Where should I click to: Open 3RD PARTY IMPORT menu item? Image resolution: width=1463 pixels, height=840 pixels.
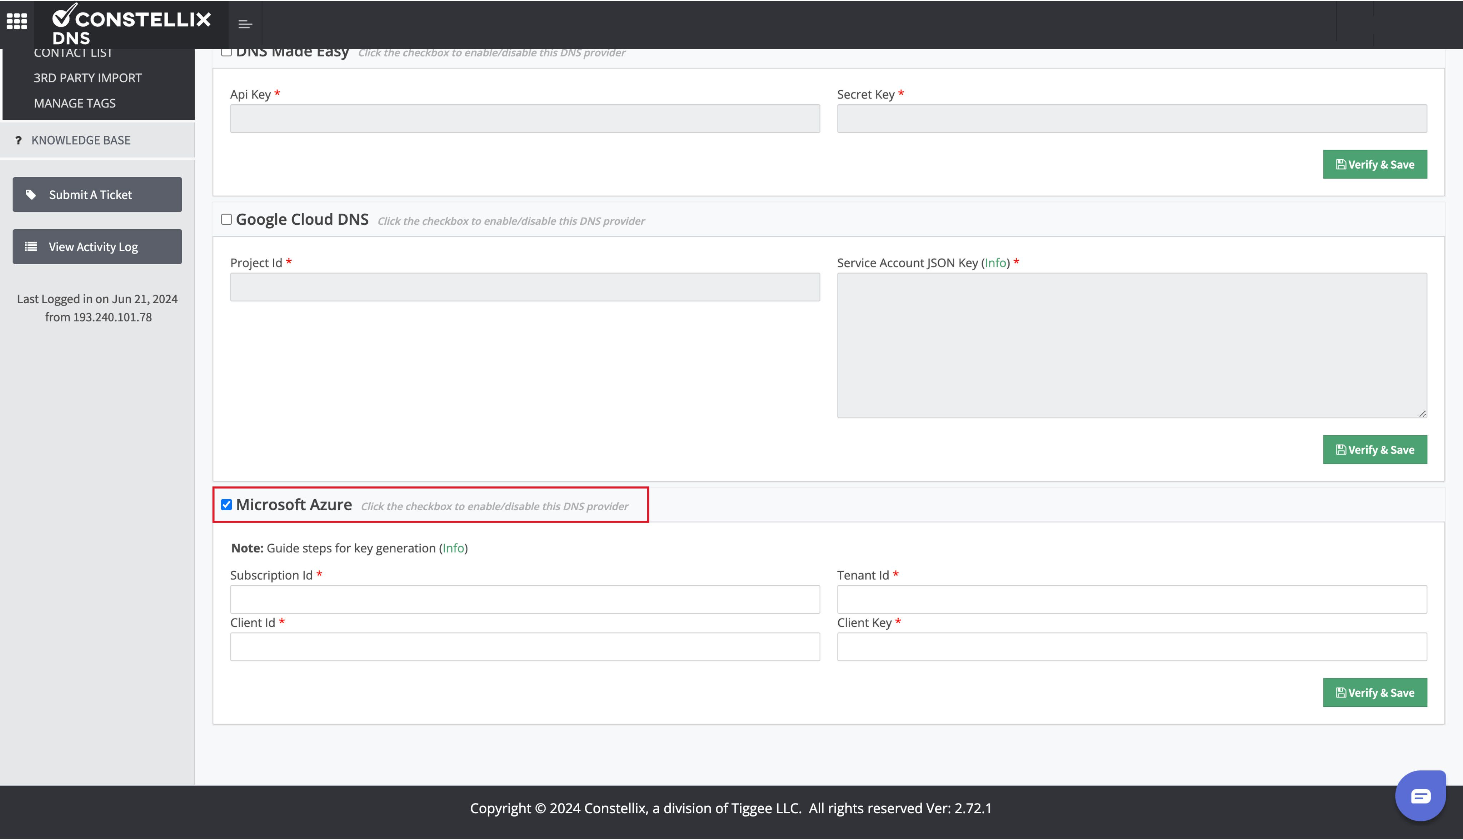pyautogui.click(x=88, y=78)
